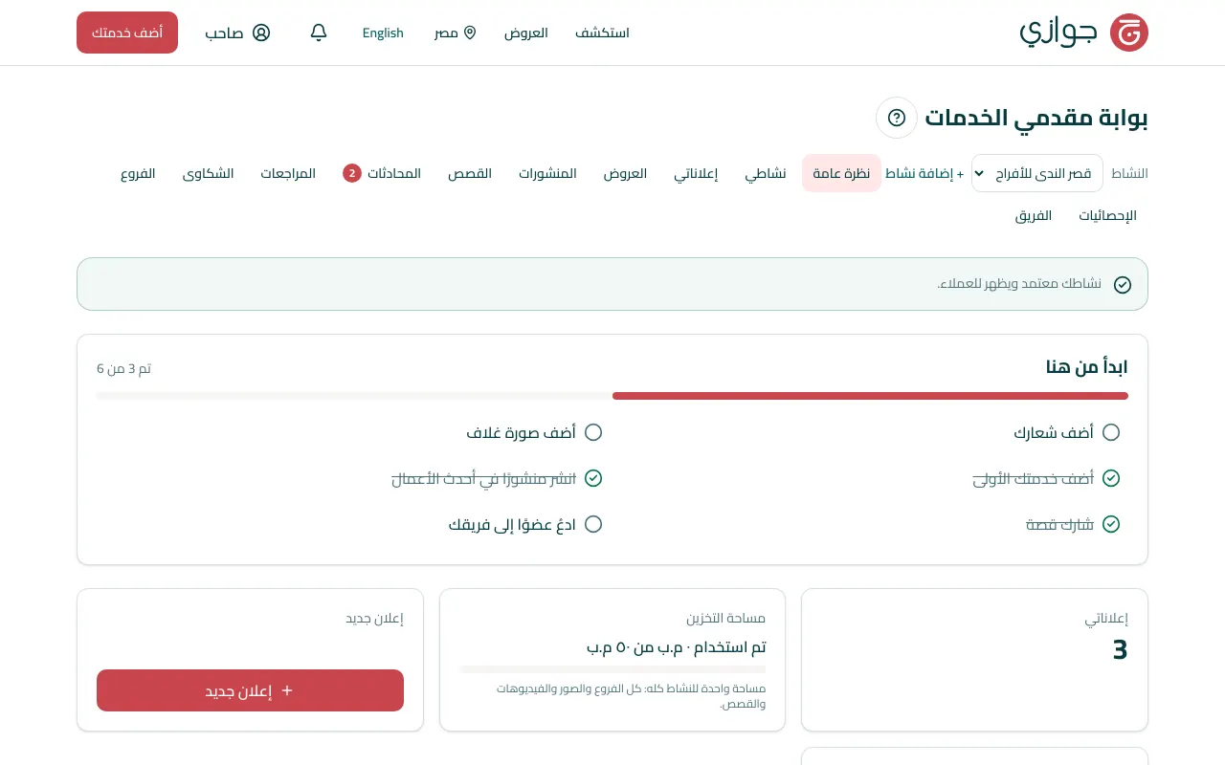Click the تم 3 من 6 progress text
This screenshot has height=765, width=1225.
[x=123, y=368]
